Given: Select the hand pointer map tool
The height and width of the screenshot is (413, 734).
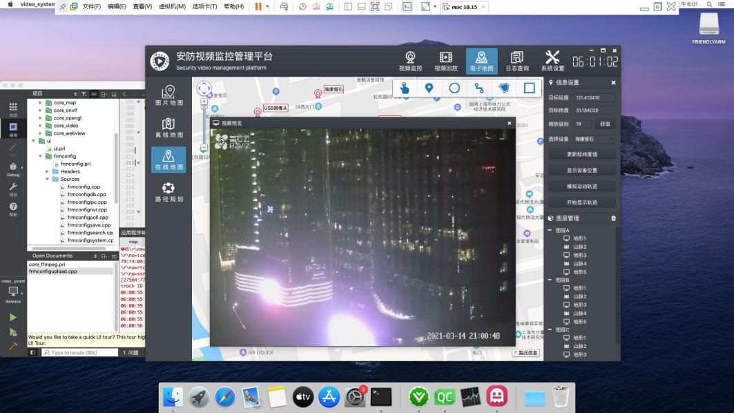Looking at the screenshot, I should (405, 88).
